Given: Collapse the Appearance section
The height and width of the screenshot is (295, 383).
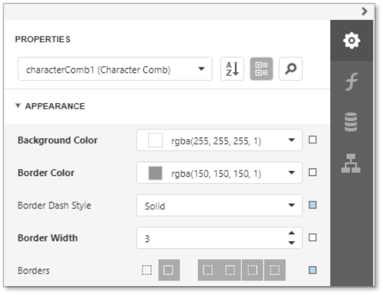Looking at the screenshot, I should coord(18,106).
